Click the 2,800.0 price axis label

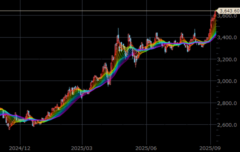pyautogui.click(x=227, y=103)
